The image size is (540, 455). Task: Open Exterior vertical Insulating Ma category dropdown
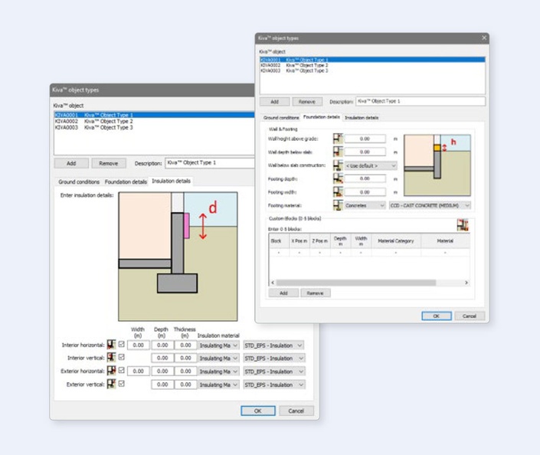tap(218, 385)
